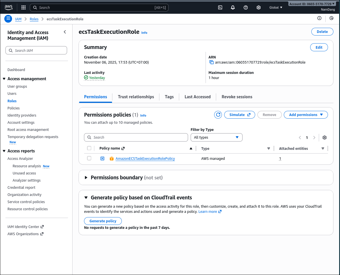
Task: Expand the Permissions boundary section
Action: click(86, 178)
